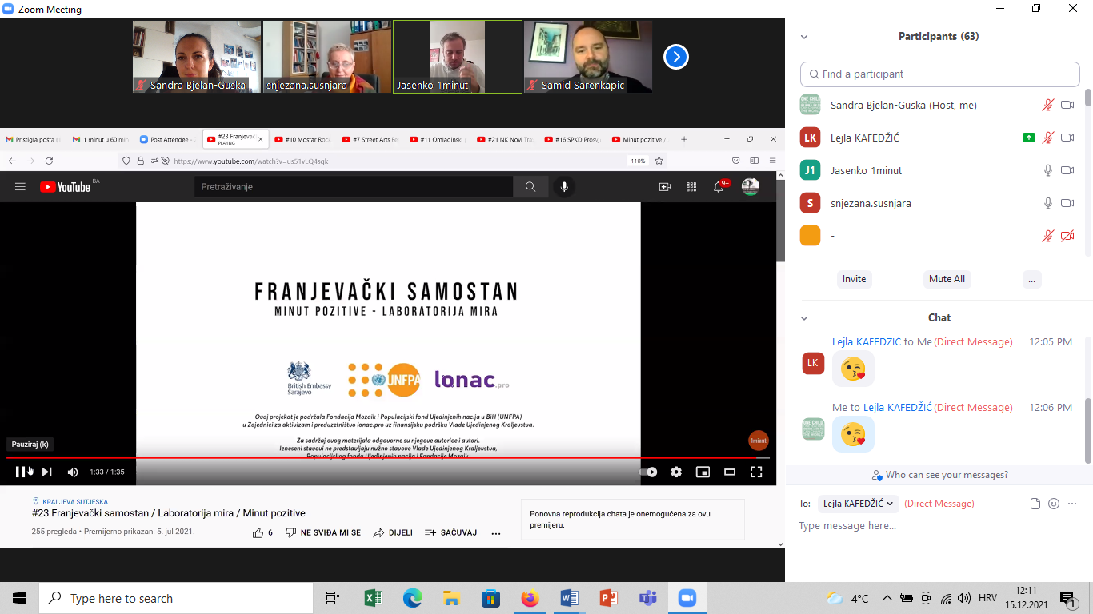Unmute Sandra Bjelan-Guska microphone icon
The image size is (1093, 614).
1048,105
